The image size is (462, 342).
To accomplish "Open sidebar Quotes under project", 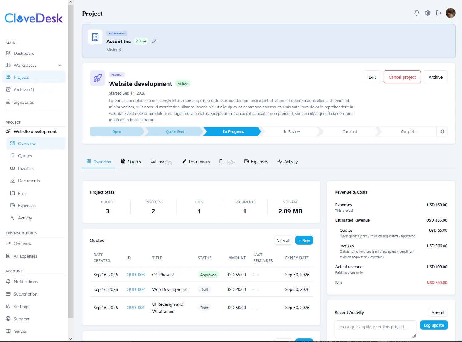I will click(x=36, y=156).
